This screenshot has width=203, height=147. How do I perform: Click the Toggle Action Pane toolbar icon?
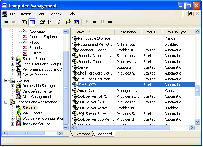point(76,22)
